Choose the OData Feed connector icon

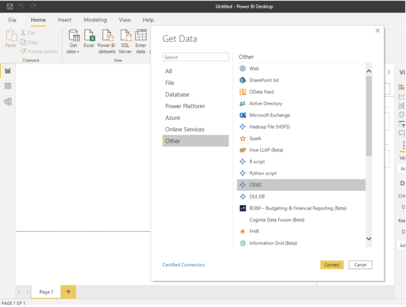pos(243,92)
